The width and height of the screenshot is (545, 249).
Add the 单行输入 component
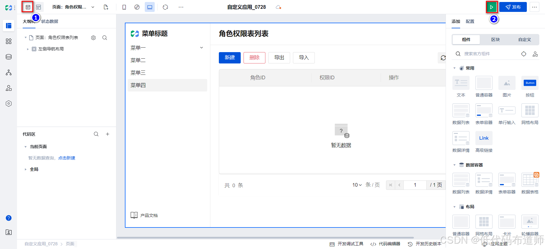(507, 114)
